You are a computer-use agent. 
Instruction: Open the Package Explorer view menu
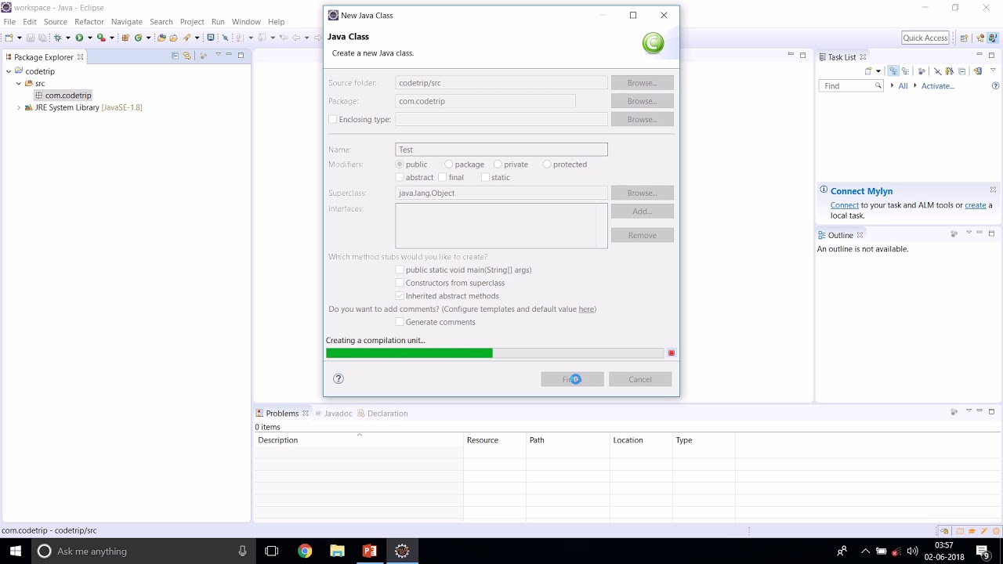pyautogui.click(x=219, y=54)
